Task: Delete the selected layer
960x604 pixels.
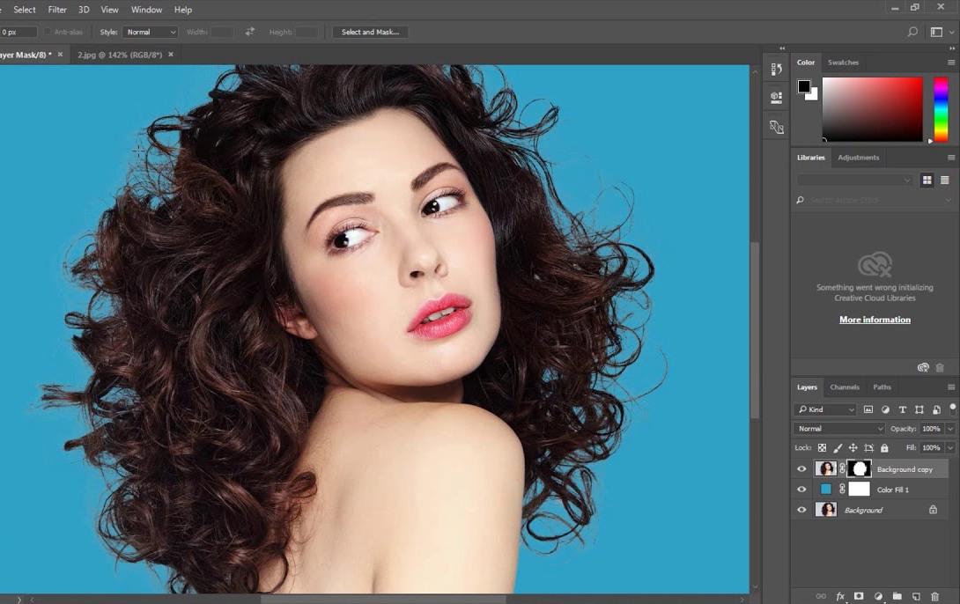Action: click(x=934, y=596)
